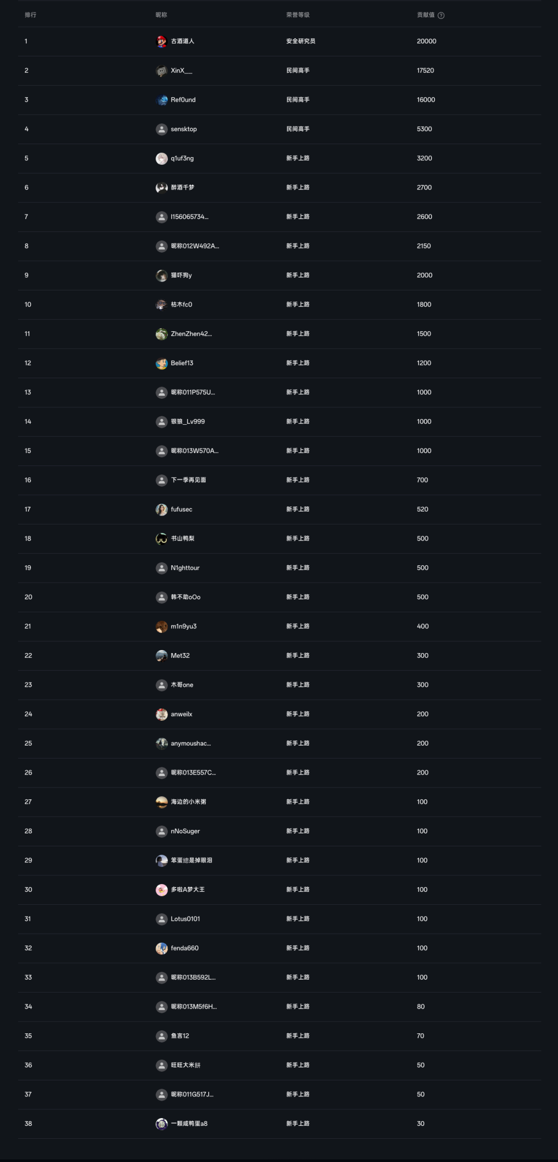Click the 昵称 column header
The width and height of the screenshot is (558, 1162).
(x=161, y=15)
